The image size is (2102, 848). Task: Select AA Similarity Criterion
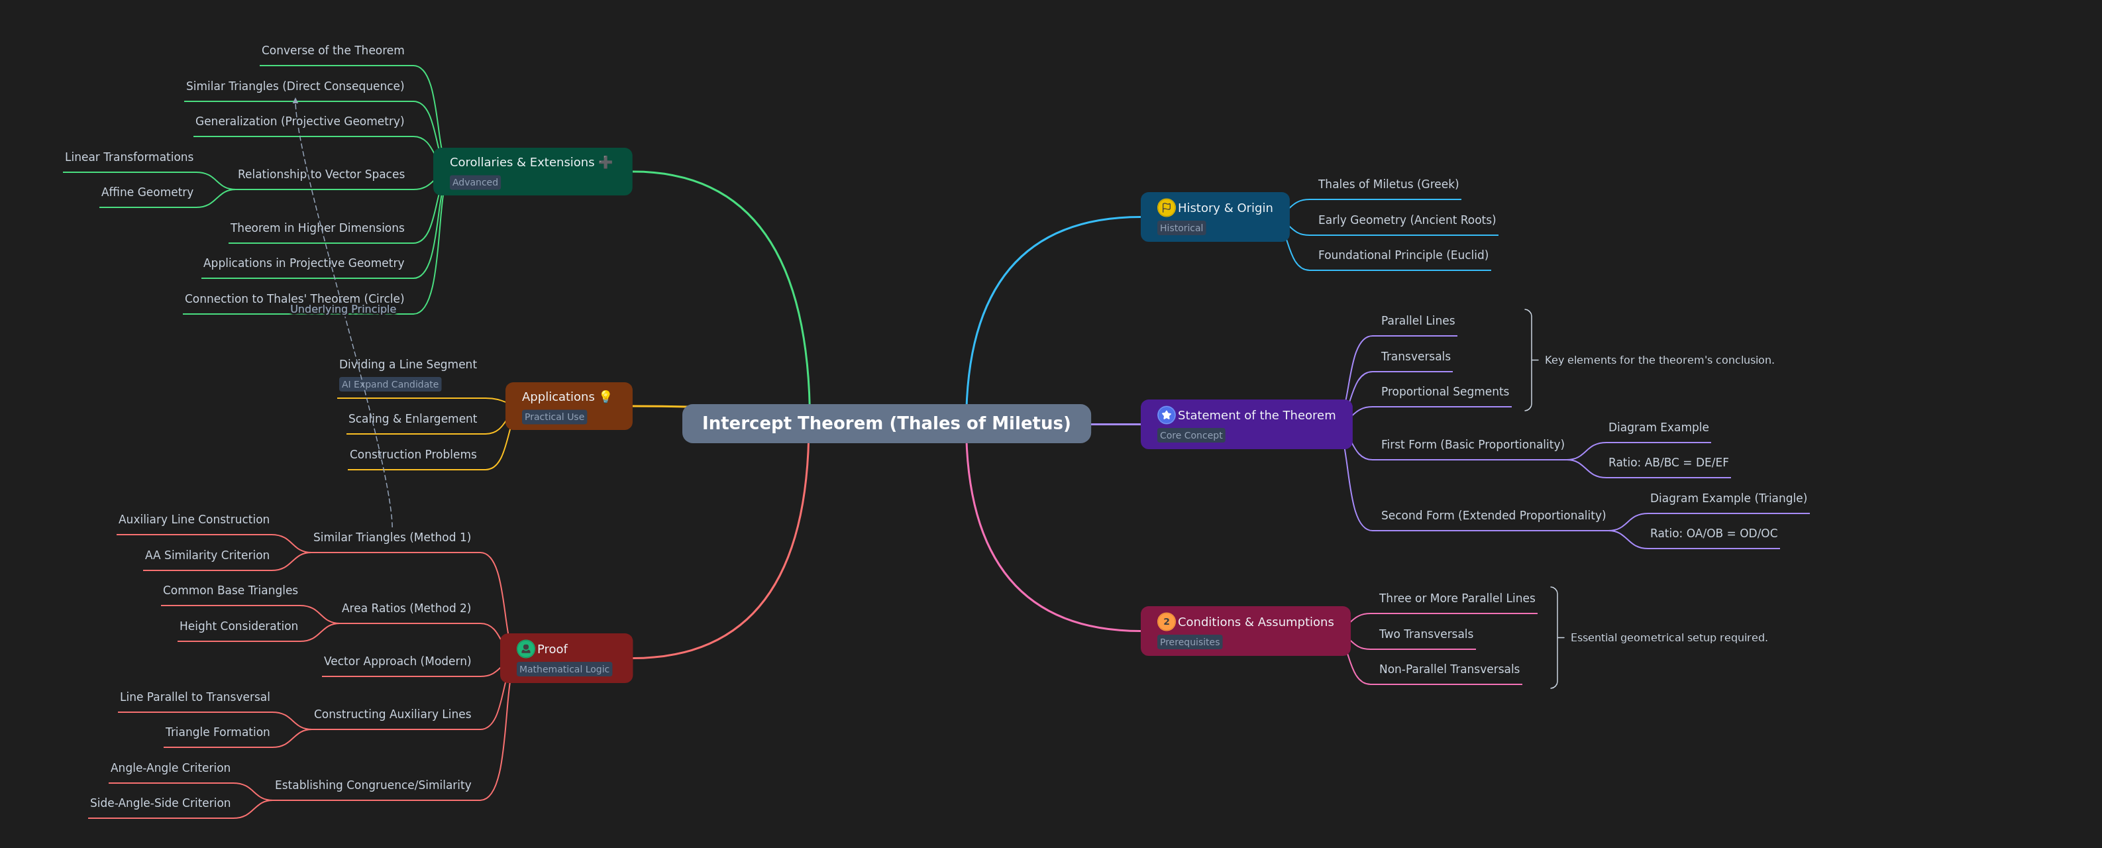pos(207,556)
